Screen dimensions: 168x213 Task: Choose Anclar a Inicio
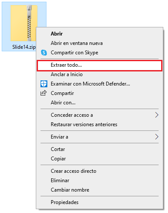point(99,74)
